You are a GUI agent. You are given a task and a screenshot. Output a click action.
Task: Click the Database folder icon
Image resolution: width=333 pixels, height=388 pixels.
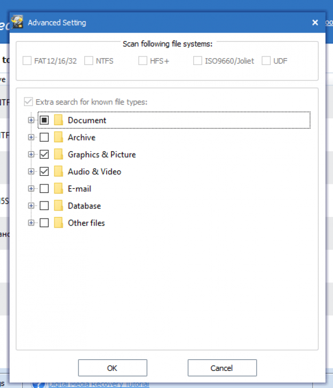click(x=58, y=206)
